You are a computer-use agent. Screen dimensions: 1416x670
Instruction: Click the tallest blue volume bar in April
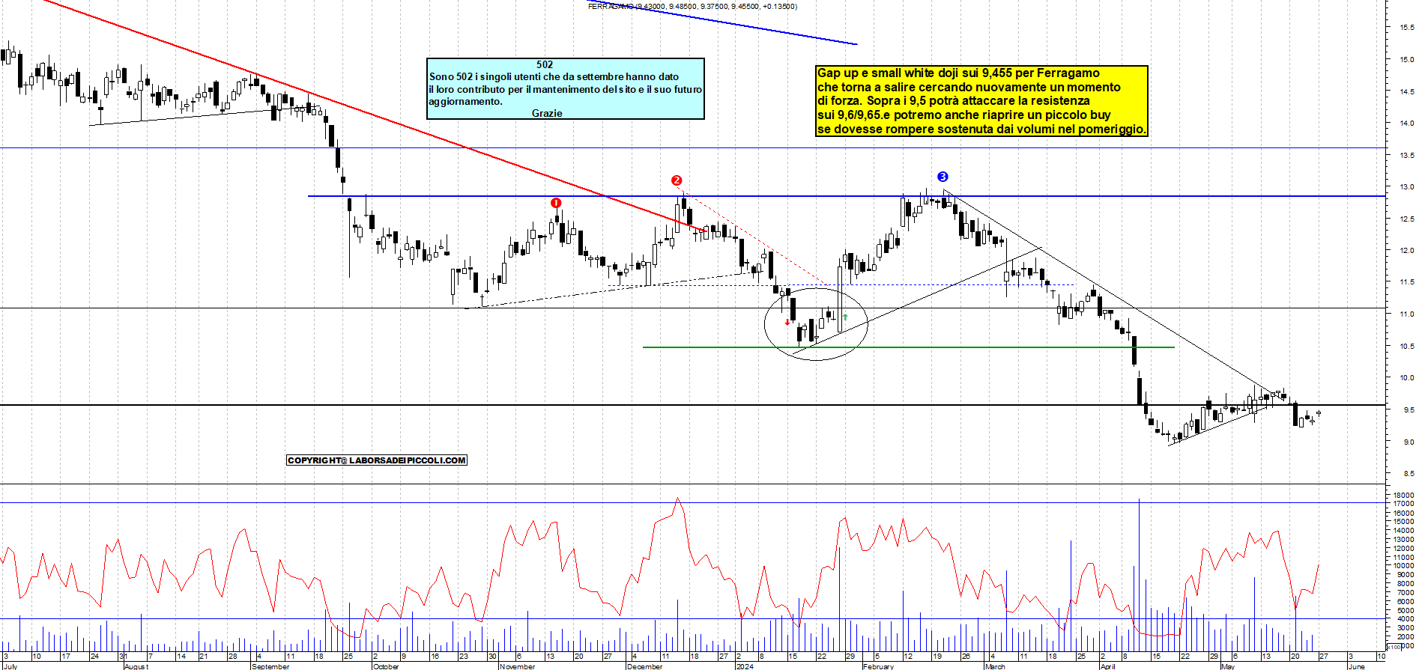[x=1139, y=574]
